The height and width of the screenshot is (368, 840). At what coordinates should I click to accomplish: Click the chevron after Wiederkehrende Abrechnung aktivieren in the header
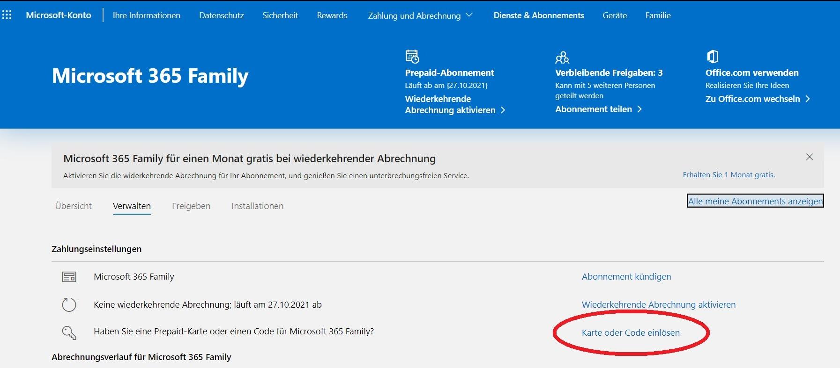coord(503,110)
